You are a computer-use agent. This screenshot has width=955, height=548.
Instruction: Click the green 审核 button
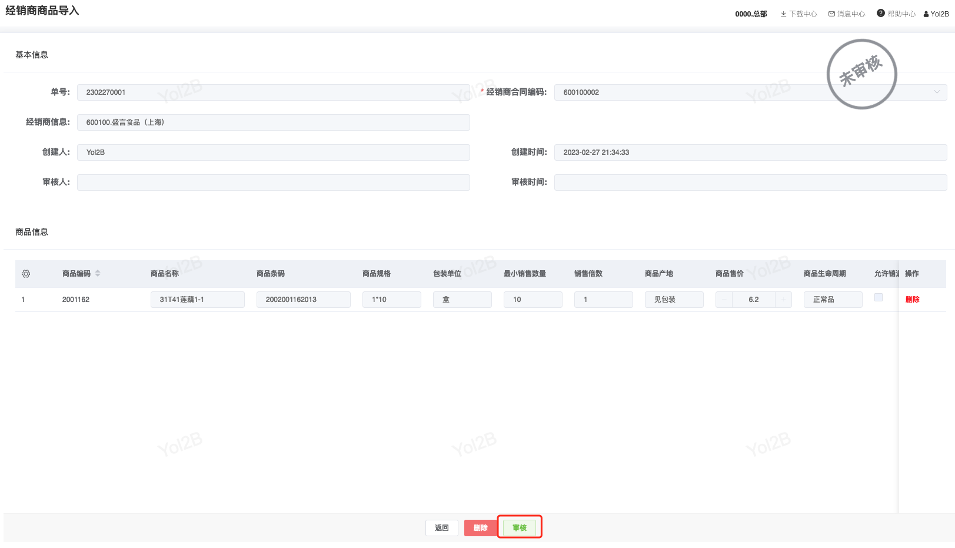point(520,528)
